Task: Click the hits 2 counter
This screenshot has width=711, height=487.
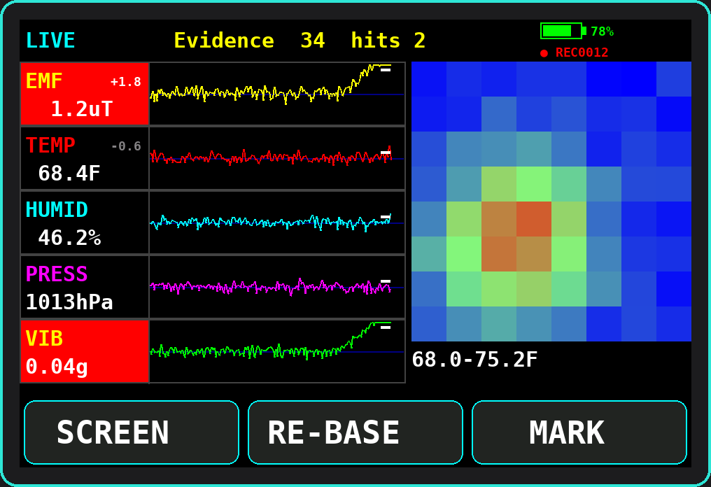Action: (388, 41)
